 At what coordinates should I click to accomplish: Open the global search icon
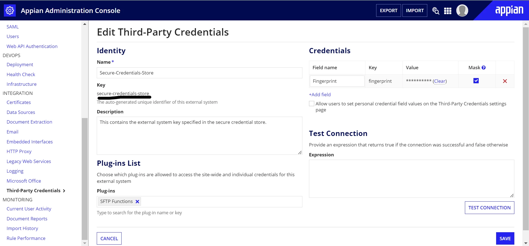[436, 10]
